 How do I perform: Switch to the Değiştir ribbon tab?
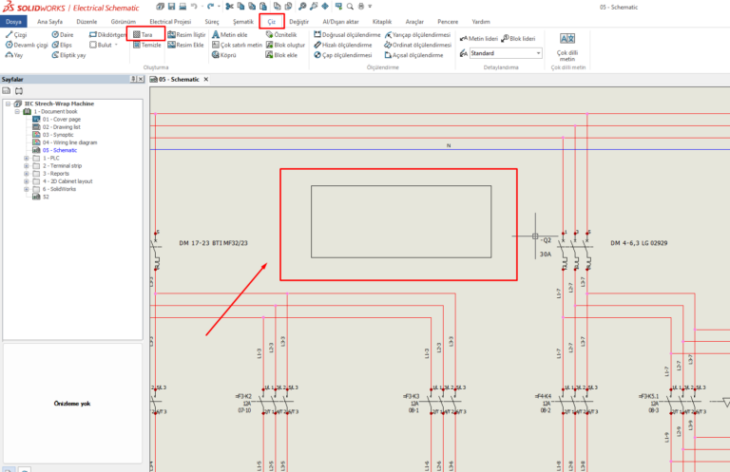(299, 21)
